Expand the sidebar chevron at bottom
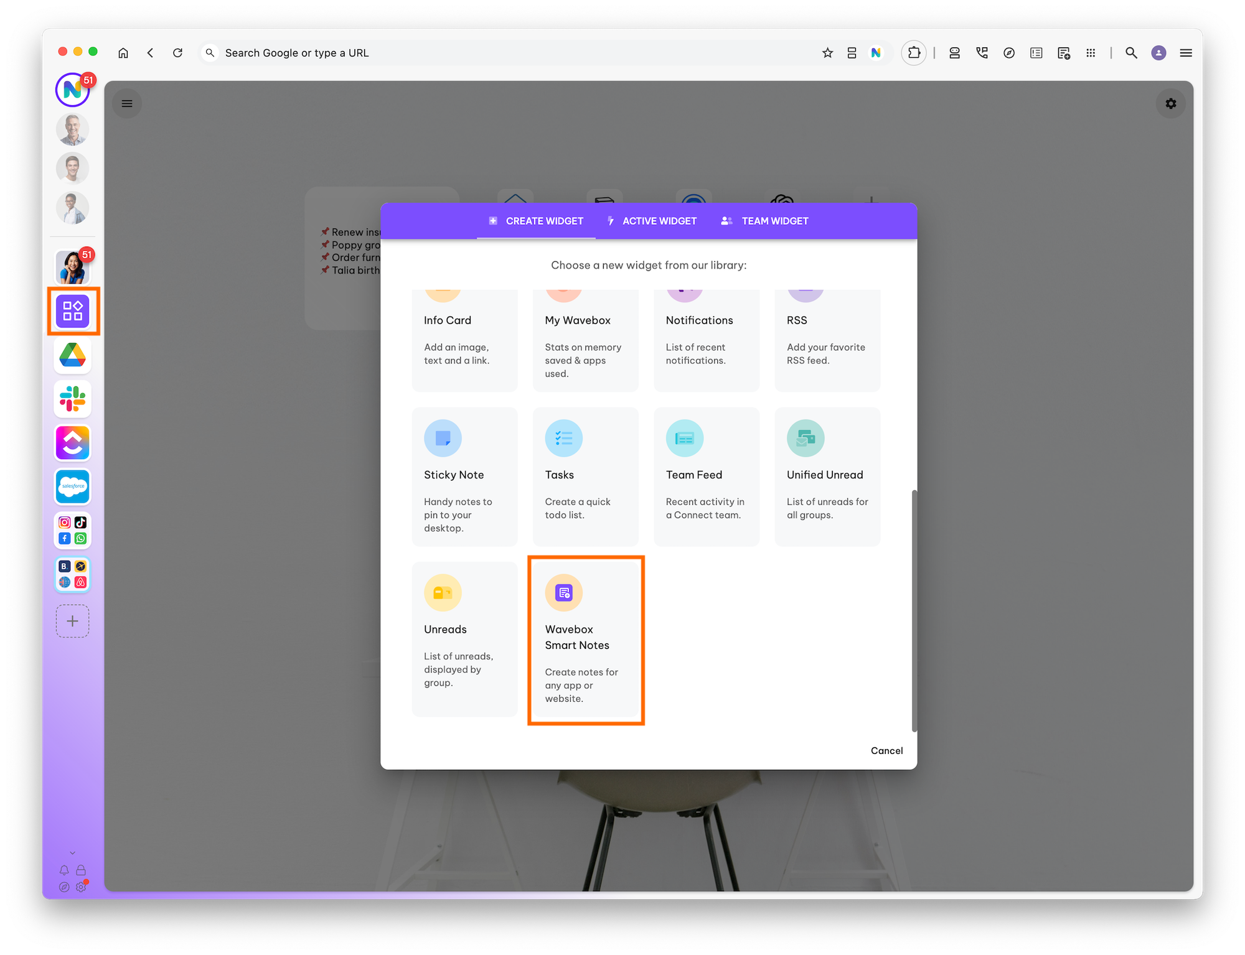 coord(72,853)
